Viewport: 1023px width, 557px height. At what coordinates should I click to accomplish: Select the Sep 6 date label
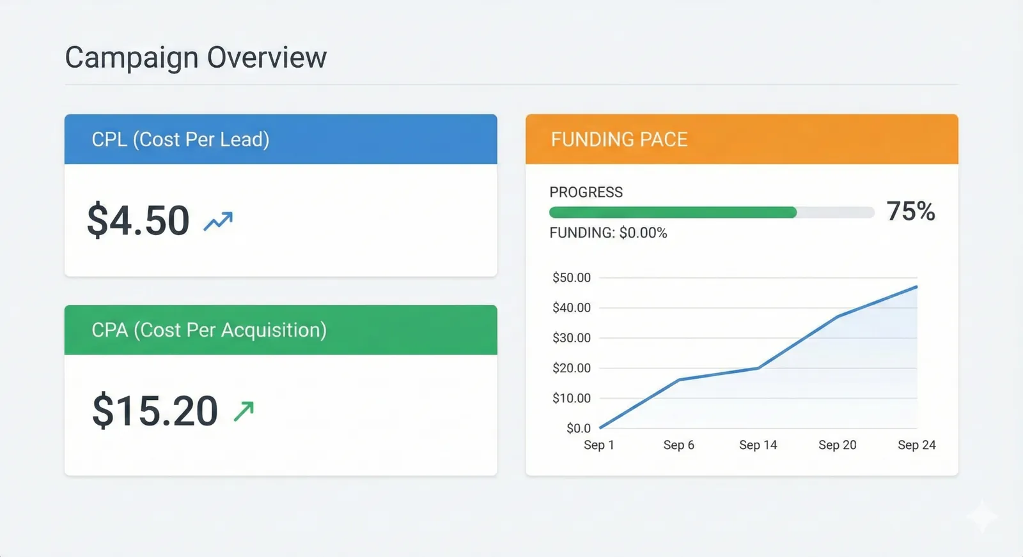(x=678, y=445)
